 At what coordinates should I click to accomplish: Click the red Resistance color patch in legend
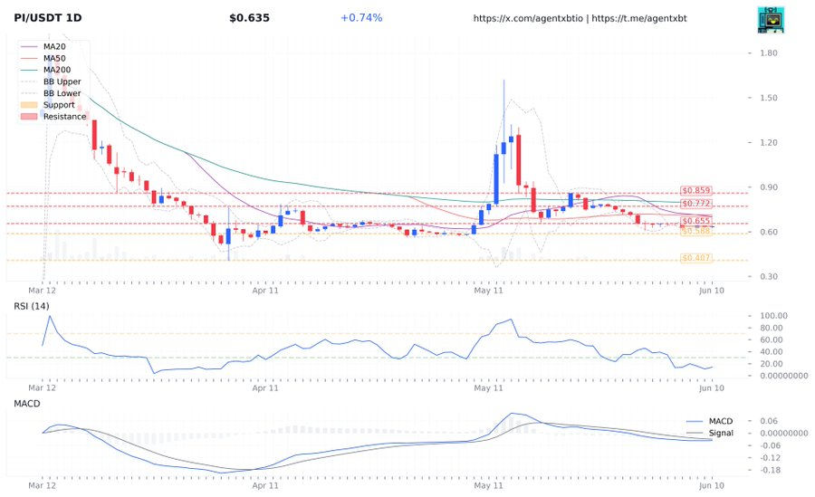29,117
